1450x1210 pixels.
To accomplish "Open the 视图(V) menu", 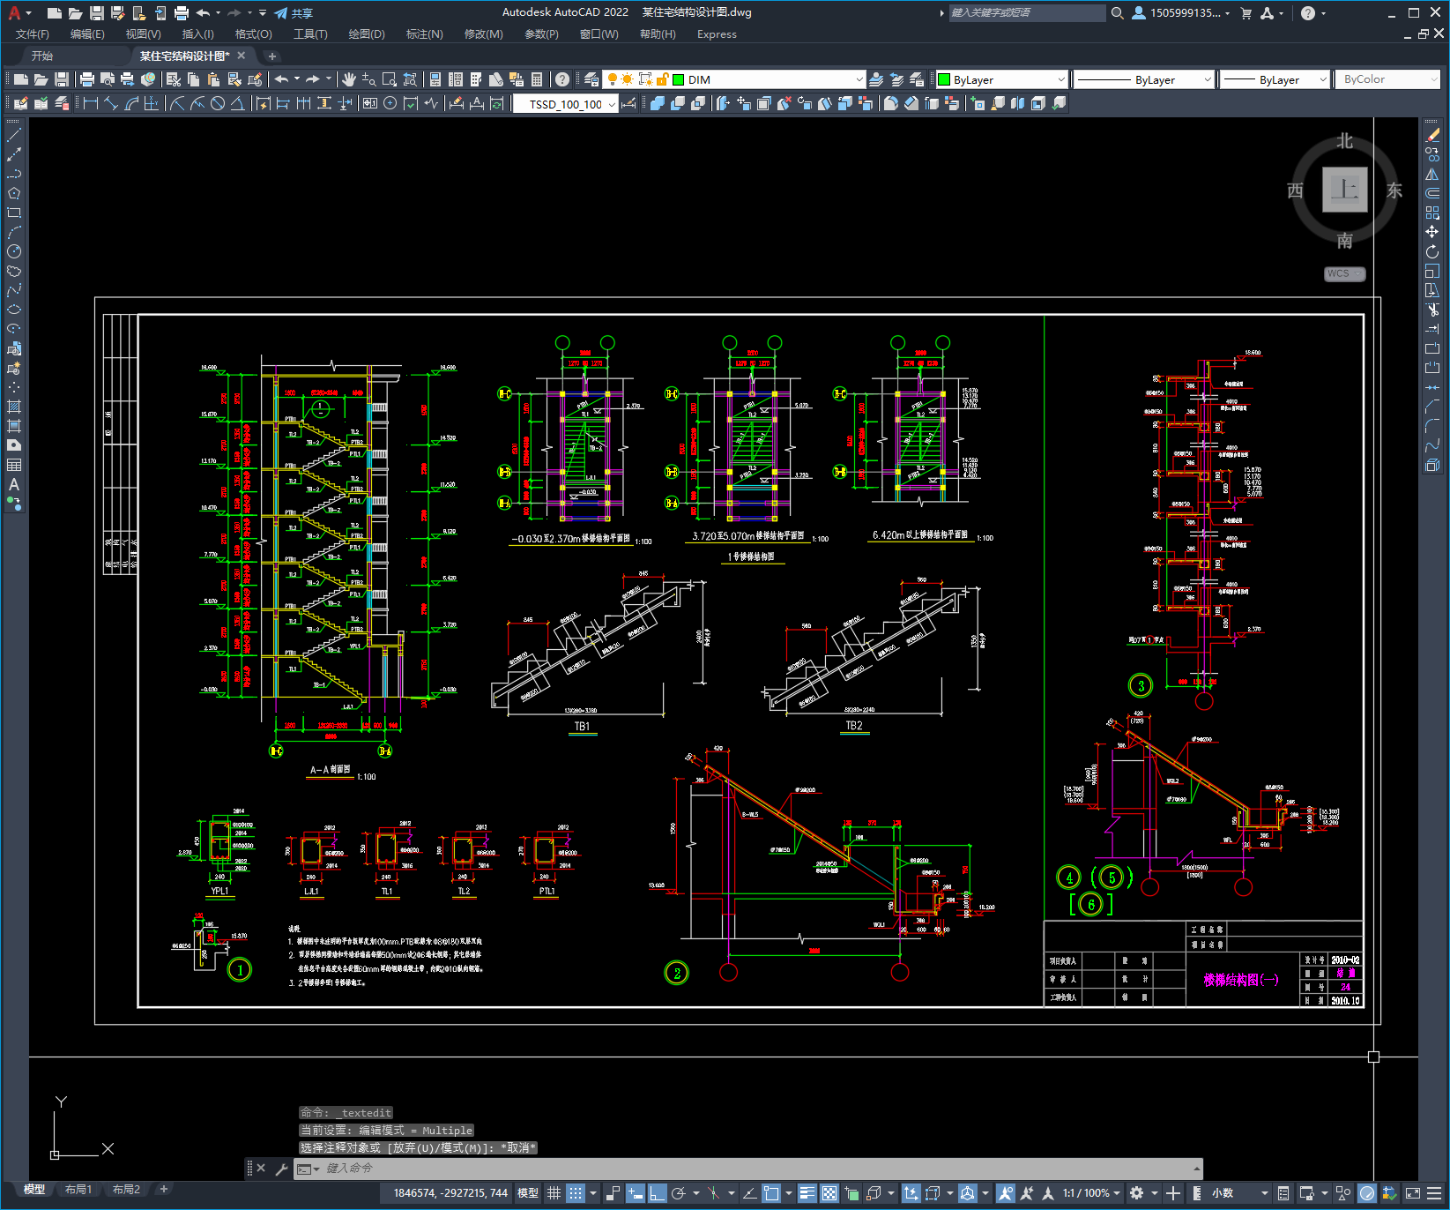I will 143,34.
